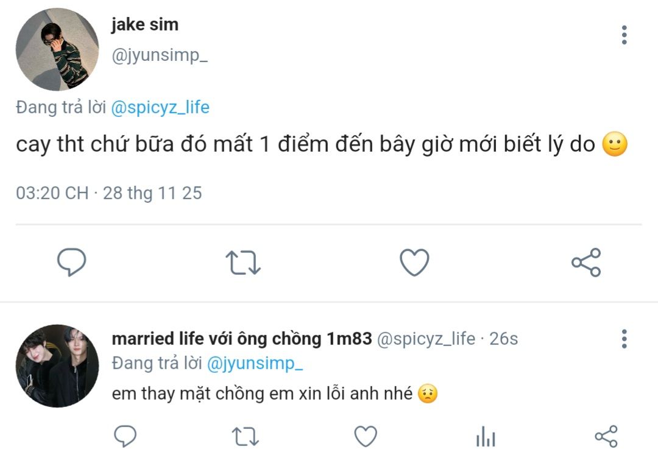
Task: Click the 03:20 CH timestamp
Action: [x=52, y=193]
